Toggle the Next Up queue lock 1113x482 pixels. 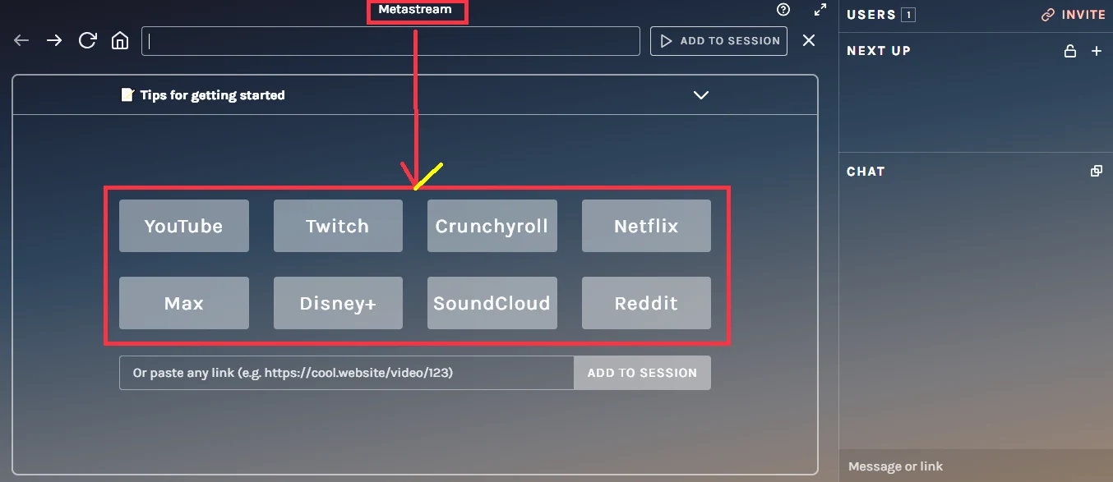1070,51
